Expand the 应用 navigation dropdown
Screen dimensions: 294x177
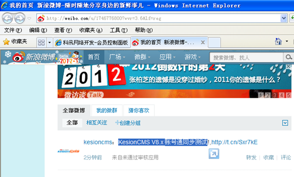click(167, 57)
